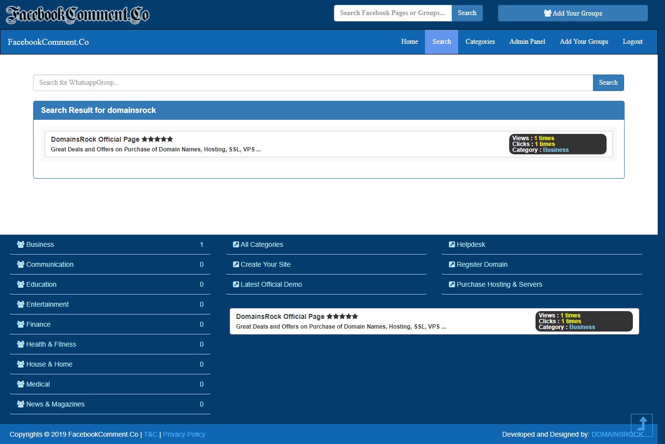Open the House & Home category
This screenshot has width=665, height=444.
coord(110,364)
